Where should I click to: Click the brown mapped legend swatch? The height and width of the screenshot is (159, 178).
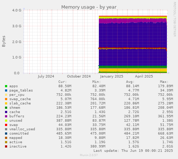[6, 138]
